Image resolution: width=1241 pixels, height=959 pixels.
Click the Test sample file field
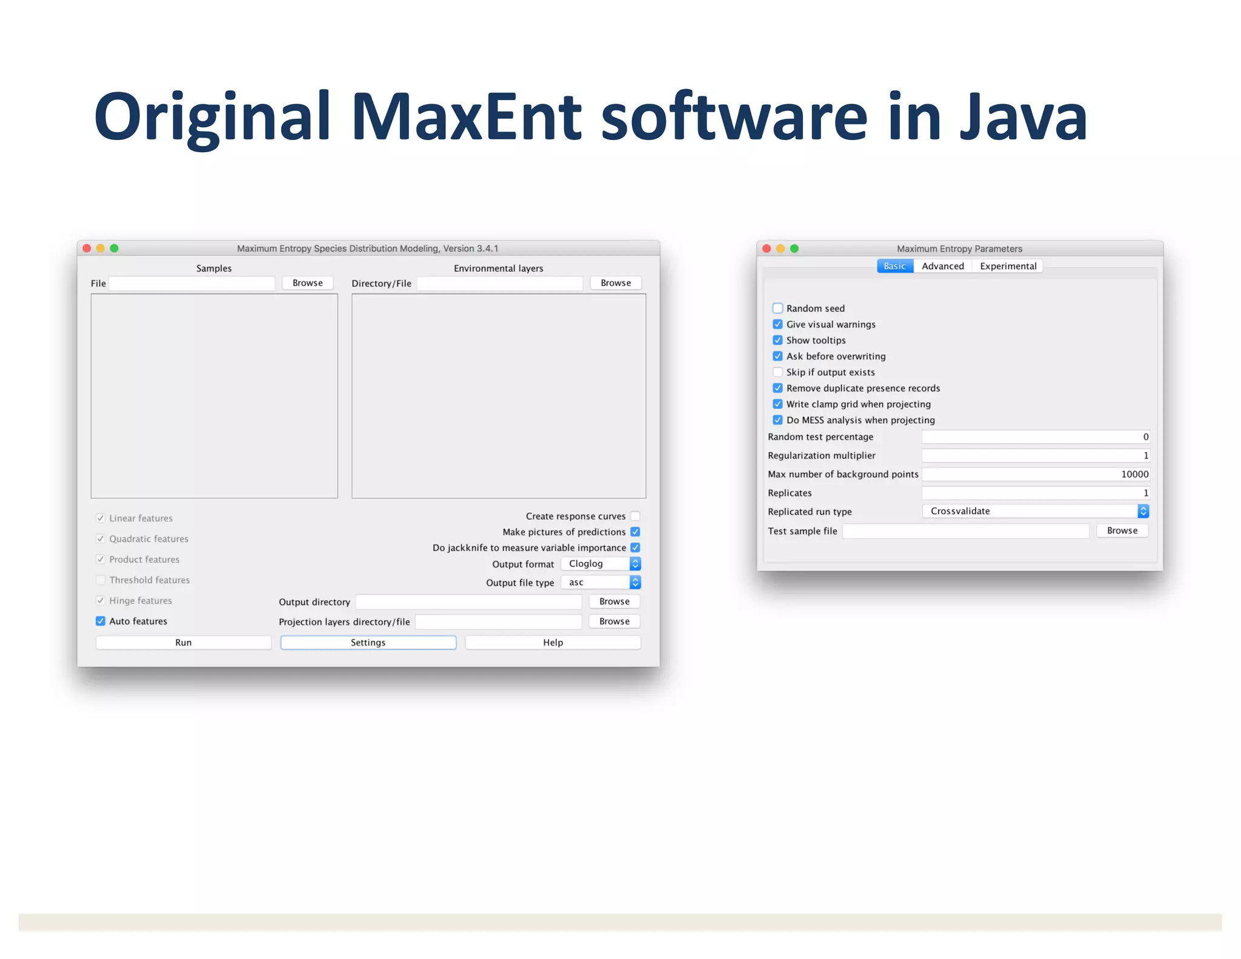pos(966,531)
